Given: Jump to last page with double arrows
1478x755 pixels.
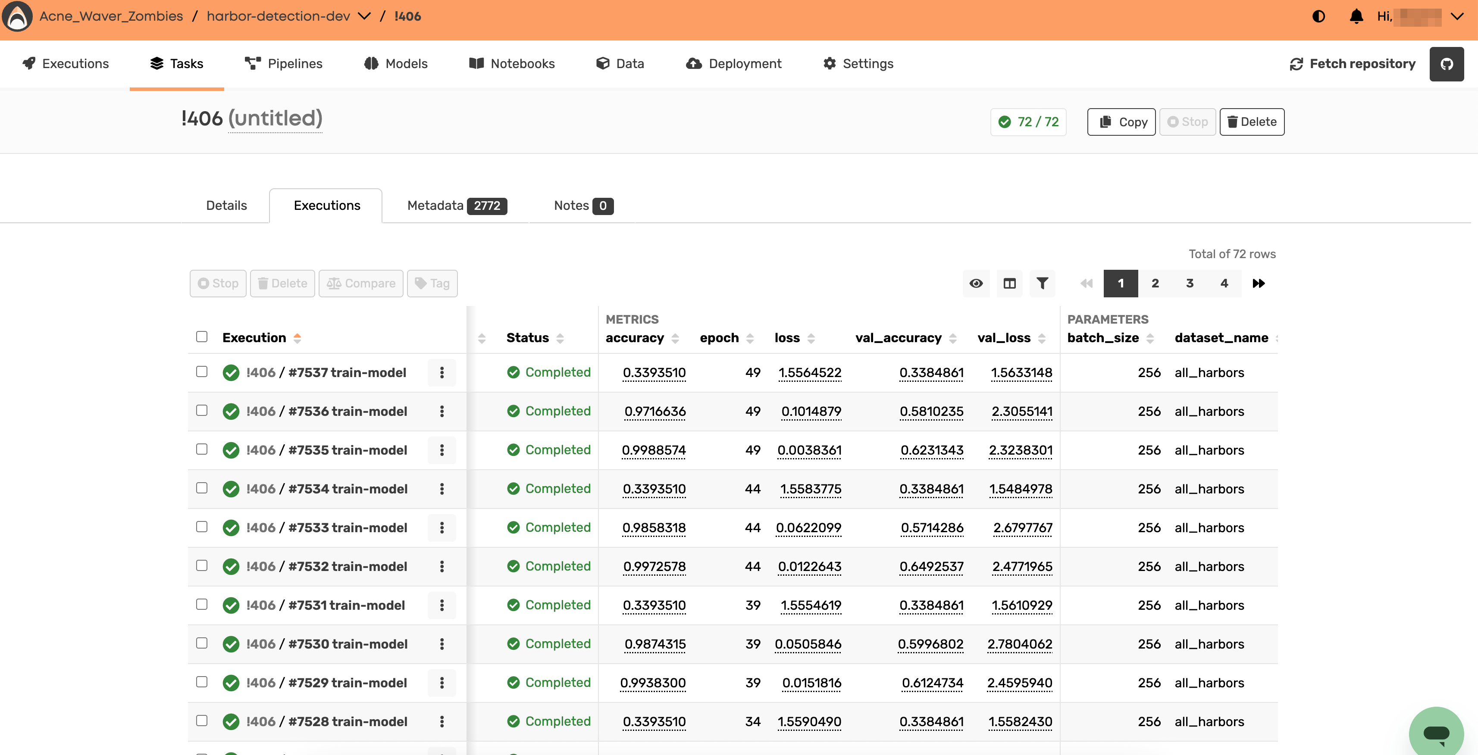Looking at the screenshot, I should click(x=1258, y=283).
